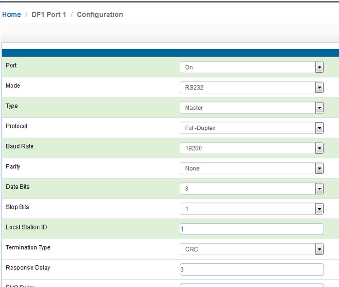Viewport: 339px width, 287px height.
Task: Expand the Mode dropdown set to RS232
Action: pos(252,87)
